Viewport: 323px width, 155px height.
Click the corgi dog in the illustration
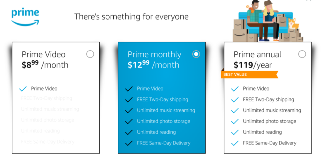point(294,24)
